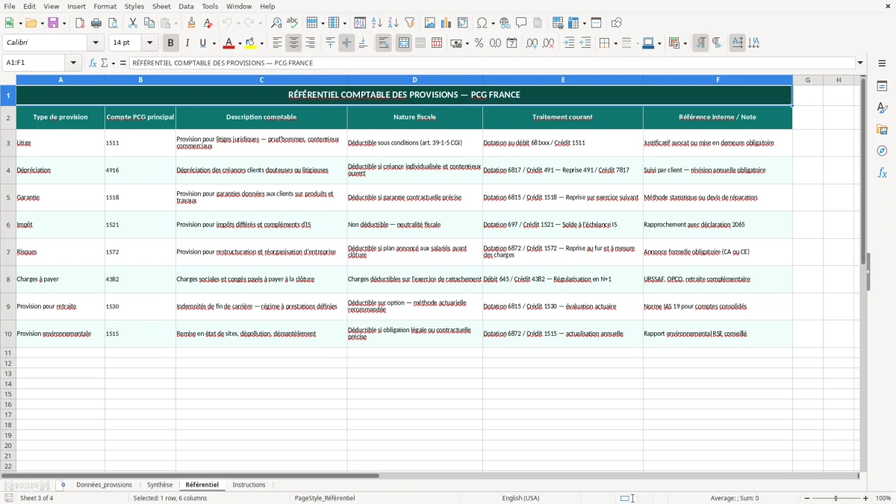Image resolution: width=896 pixels, height=504 pixels.
Task: Switch to the Synthèse sheet tab
Action: tap(160, 485)
